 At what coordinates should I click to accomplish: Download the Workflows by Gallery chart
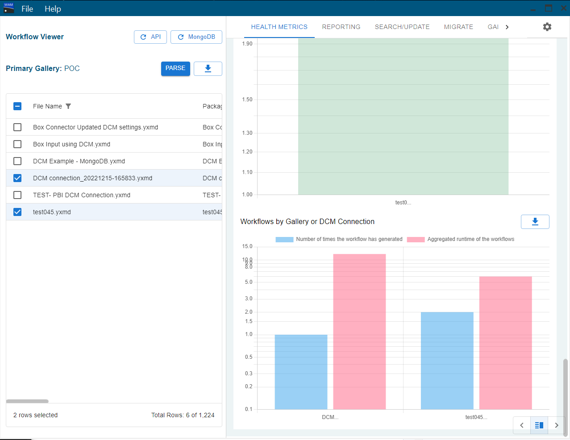click(535, 222)
